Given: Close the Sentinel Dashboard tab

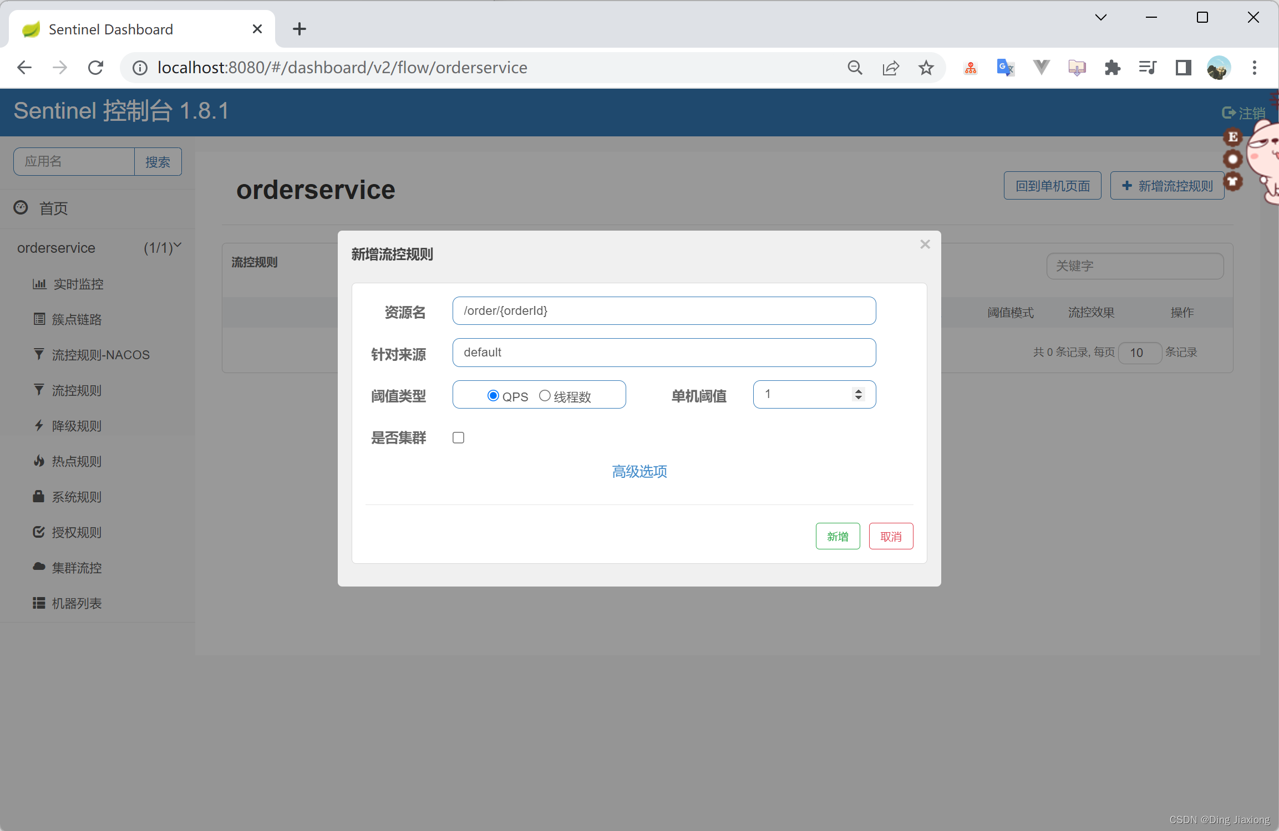Looking at the screenshot, I should (x=257, y=29).
